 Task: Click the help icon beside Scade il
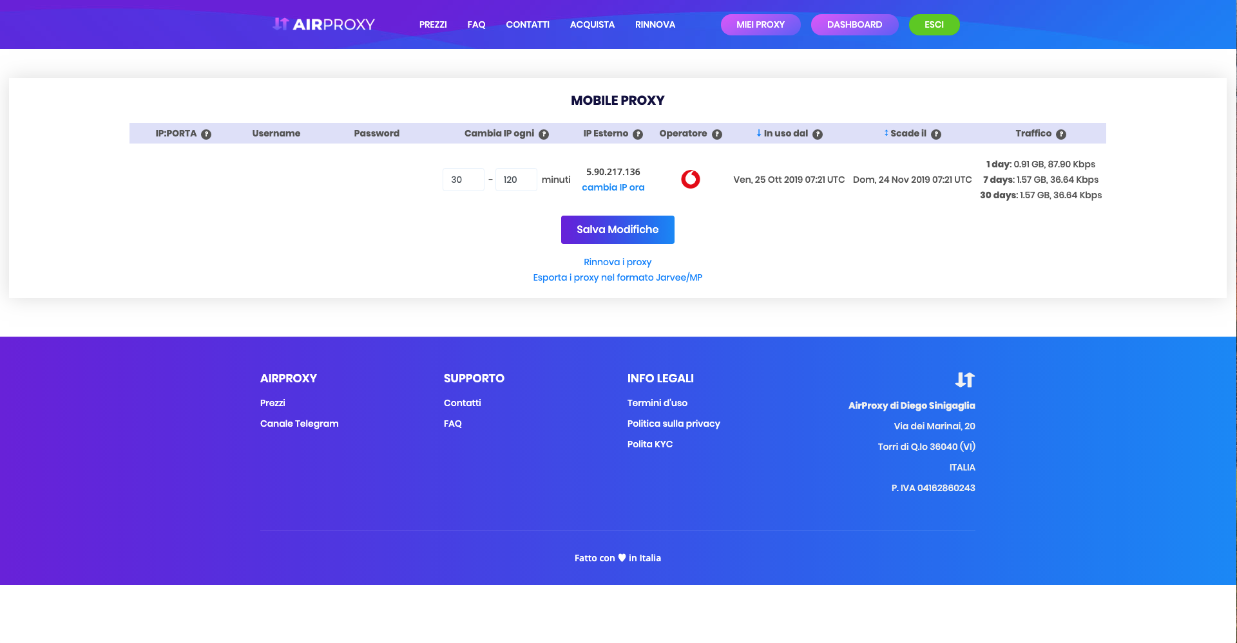(936, 135)
